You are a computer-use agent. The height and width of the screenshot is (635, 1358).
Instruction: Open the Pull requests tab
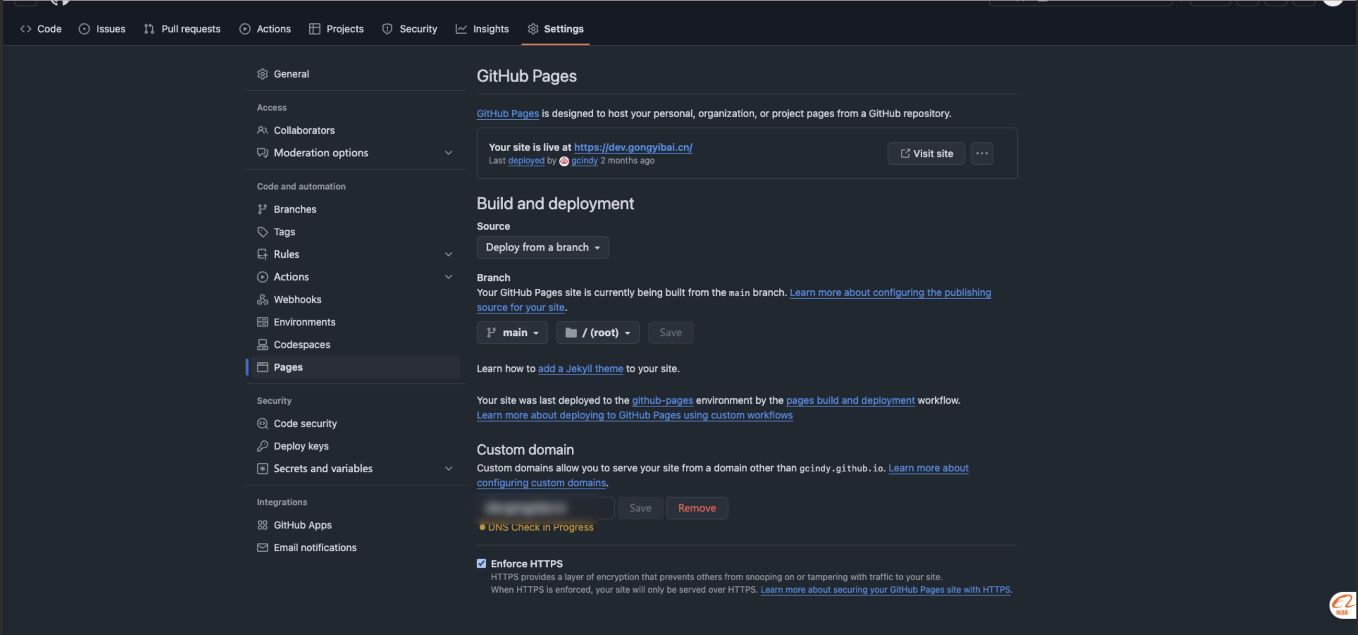pyautogui.click(x=183, y=29)
